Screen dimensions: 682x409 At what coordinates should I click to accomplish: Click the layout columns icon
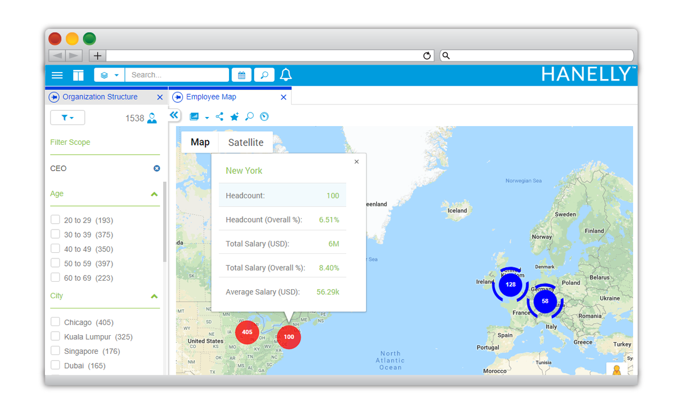coord(78,75)
